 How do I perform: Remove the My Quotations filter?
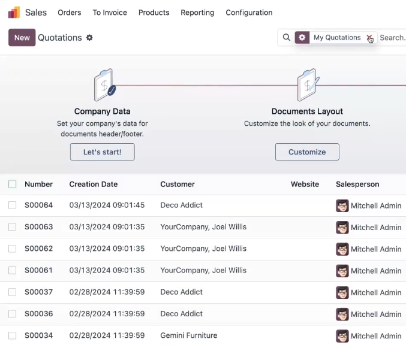click(x=369, y=38)
